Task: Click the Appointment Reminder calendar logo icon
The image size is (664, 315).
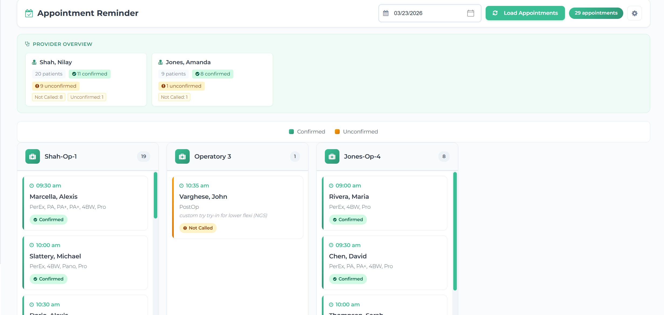Action: click(x=29, y=13)
